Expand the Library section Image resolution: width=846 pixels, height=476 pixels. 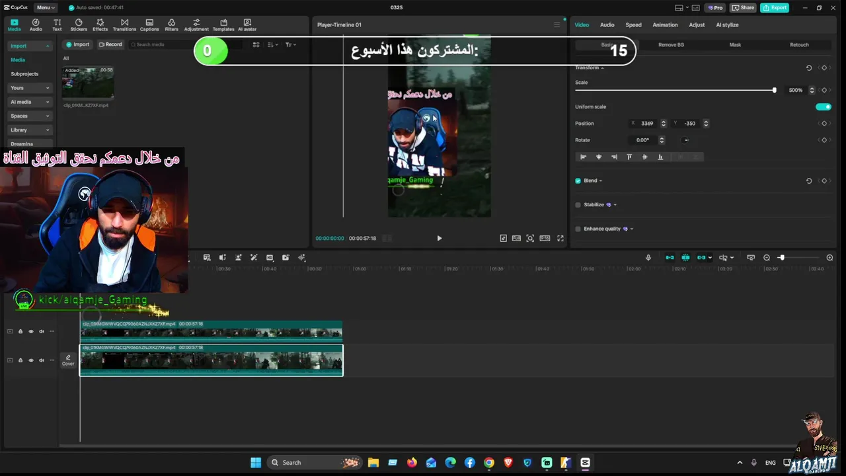click(30, 130)
